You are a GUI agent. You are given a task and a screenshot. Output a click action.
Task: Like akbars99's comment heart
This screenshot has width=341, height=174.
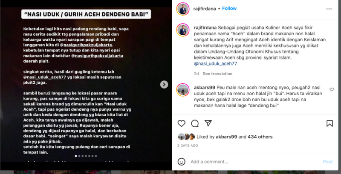tap(332, 89)
